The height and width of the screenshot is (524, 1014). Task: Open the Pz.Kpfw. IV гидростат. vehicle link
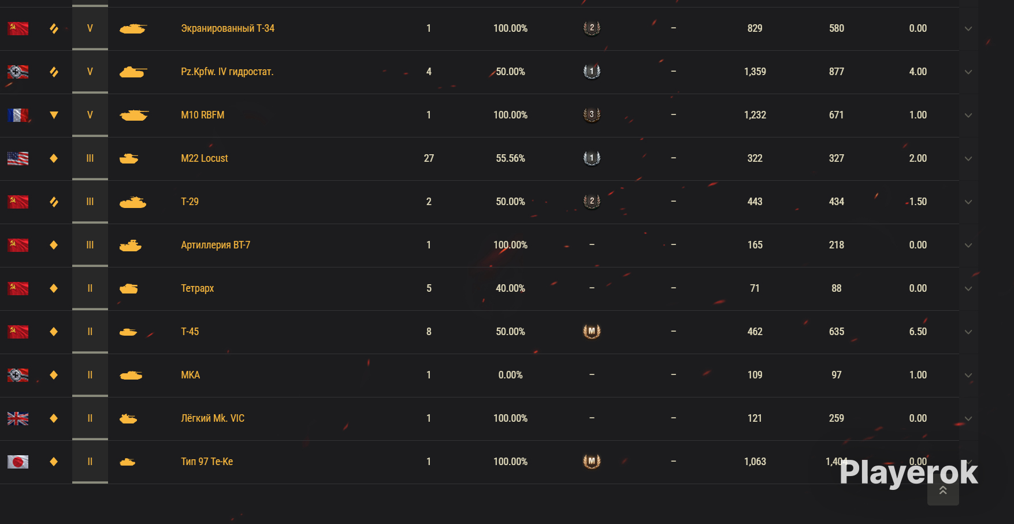(x=227, y=72)
